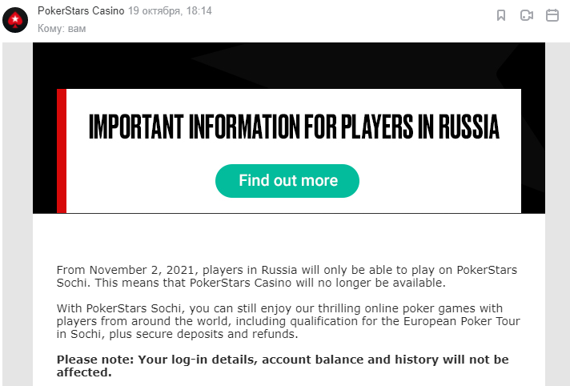Click the PokerStars sender avatar logo
The width and height of the screenshot is (570, 386).
click(16, 18)
